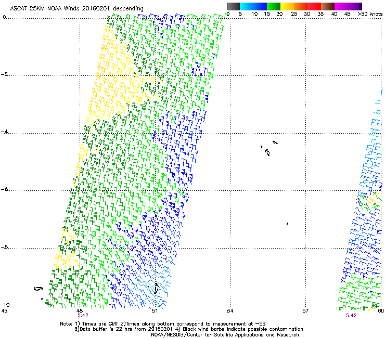Click longitude axis label '48'

79,311
